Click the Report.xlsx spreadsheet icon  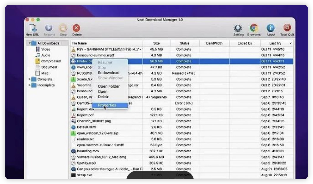coord(73,109)
